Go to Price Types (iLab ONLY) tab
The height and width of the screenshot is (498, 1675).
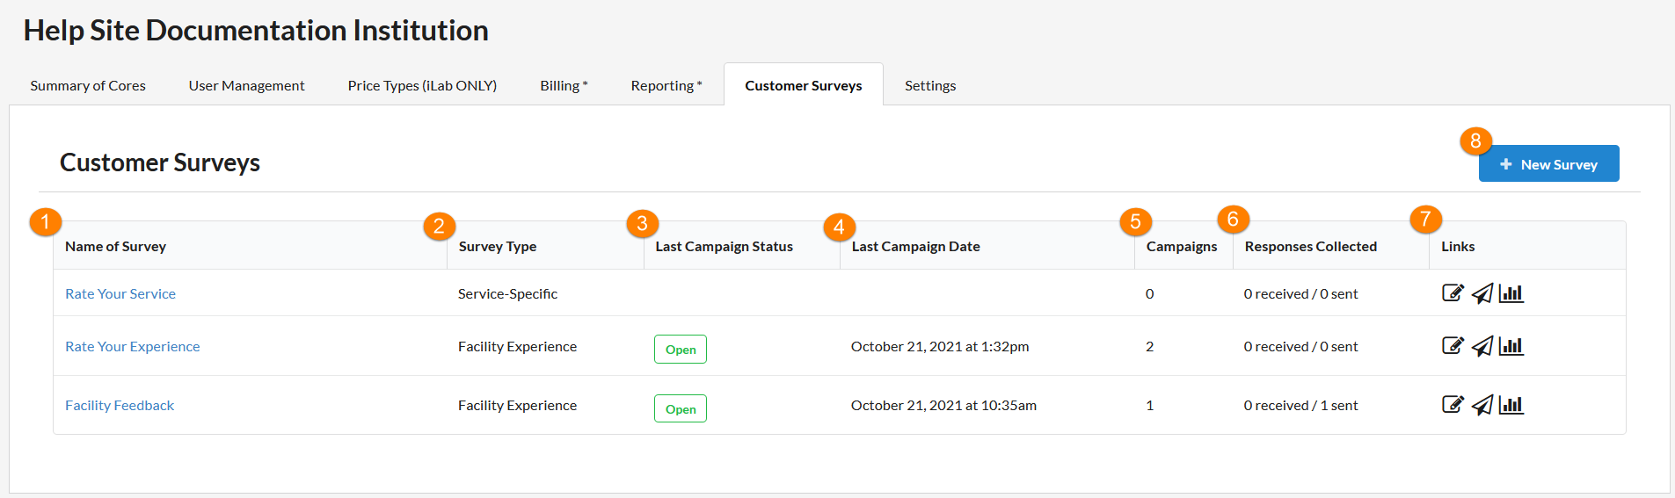coord(422,85)
